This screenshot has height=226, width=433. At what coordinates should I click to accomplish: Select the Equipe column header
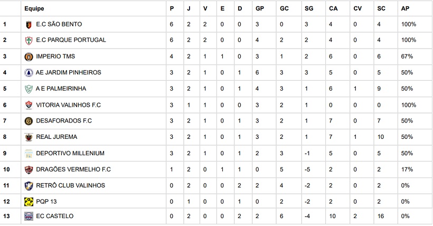[x=34, y=8]
